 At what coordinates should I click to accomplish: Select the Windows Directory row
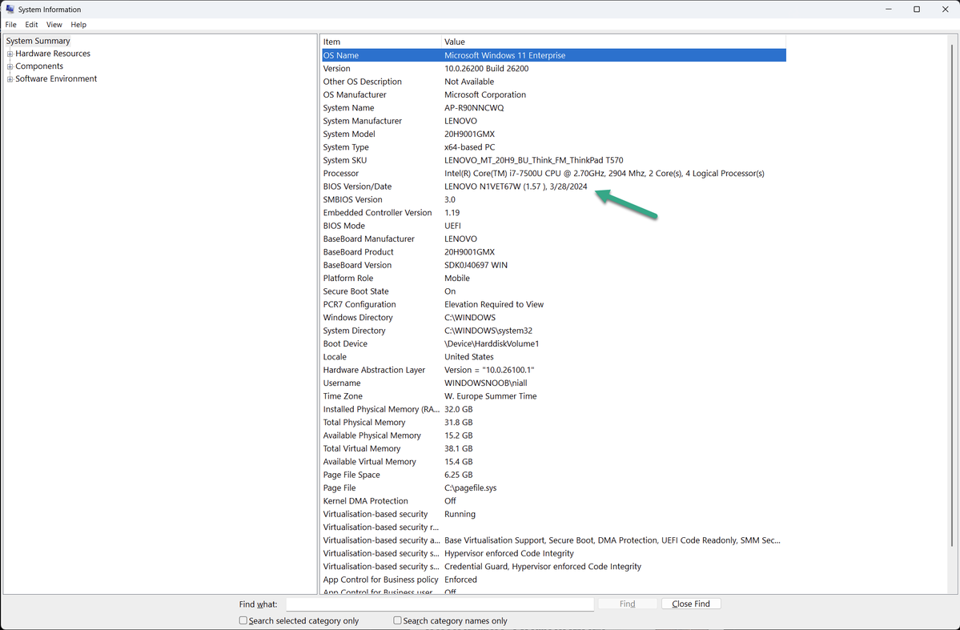553,318
